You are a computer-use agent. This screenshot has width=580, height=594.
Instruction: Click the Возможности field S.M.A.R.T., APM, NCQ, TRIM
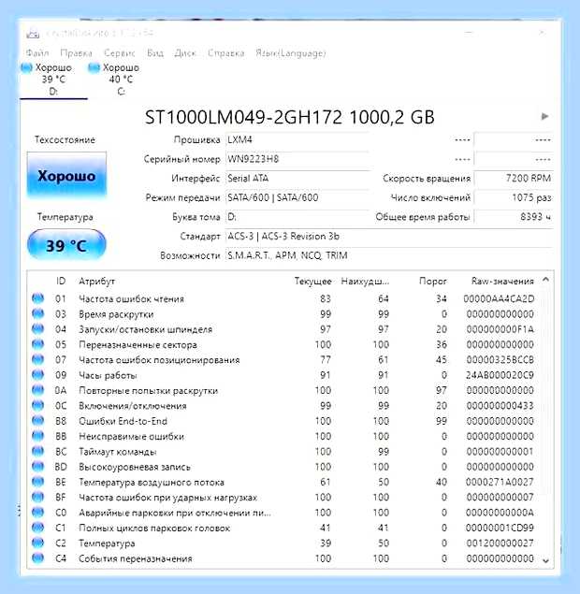(x=388, y=255)
